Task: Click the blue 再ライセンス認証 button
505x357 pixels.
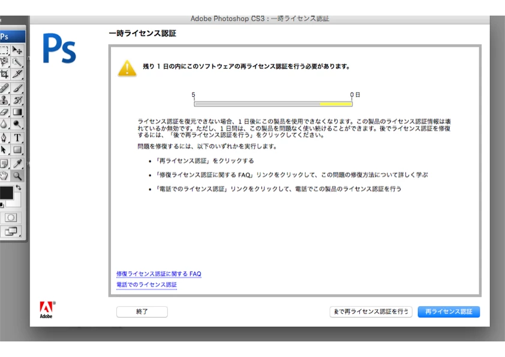Action: 449,311
